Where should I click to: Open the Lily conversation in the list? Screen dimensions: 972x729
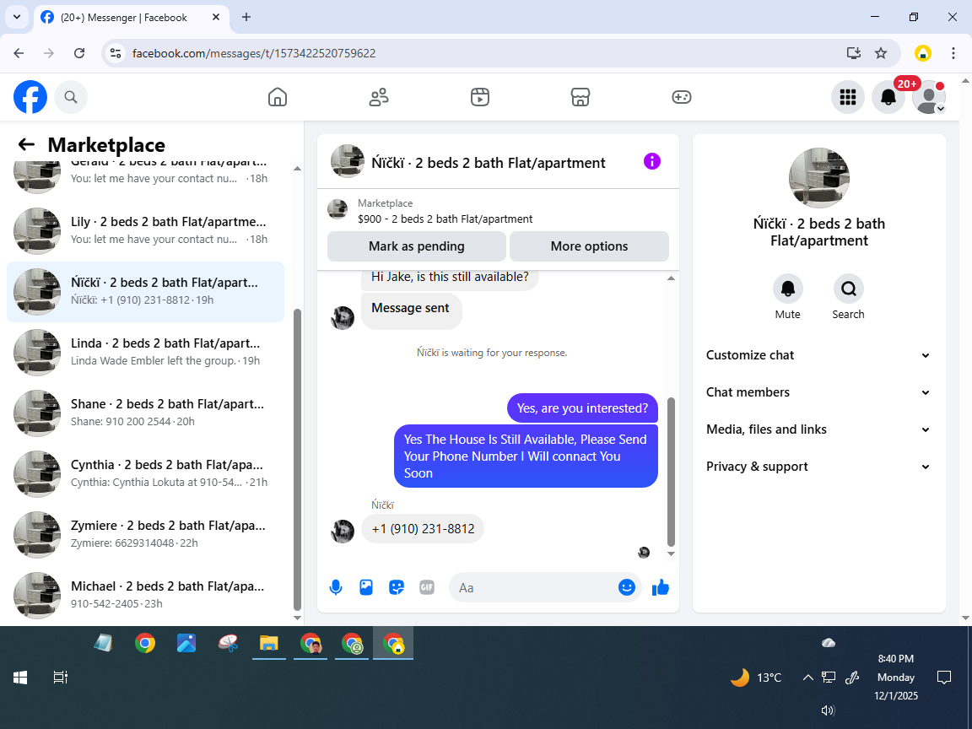coord(146,230)
